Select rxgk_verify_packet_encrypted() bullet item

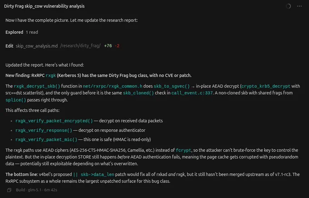coord(54,121)
